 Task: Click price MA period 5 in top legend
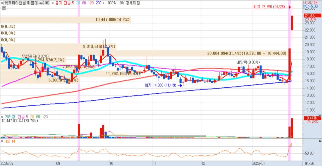coord(74,3)
